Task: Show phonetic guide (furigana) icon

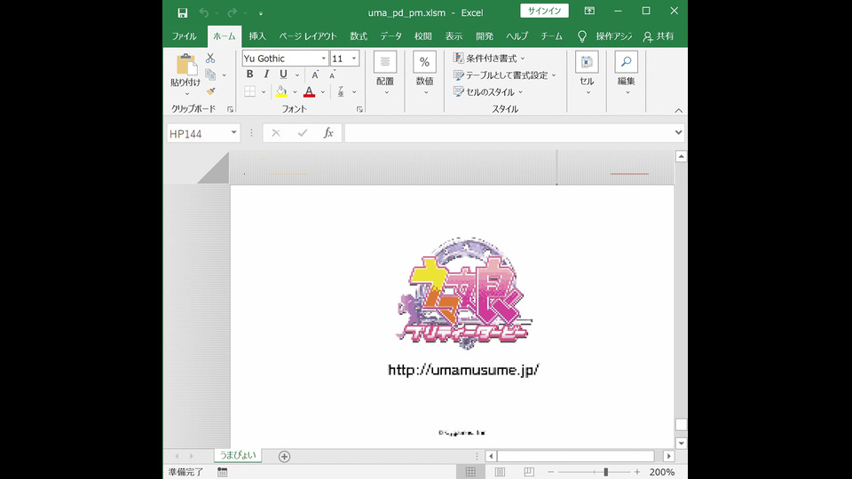Action: coord(341,91)
